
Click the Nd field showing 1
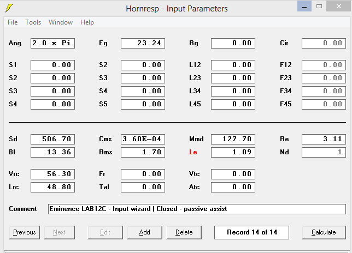click(324, 152)
